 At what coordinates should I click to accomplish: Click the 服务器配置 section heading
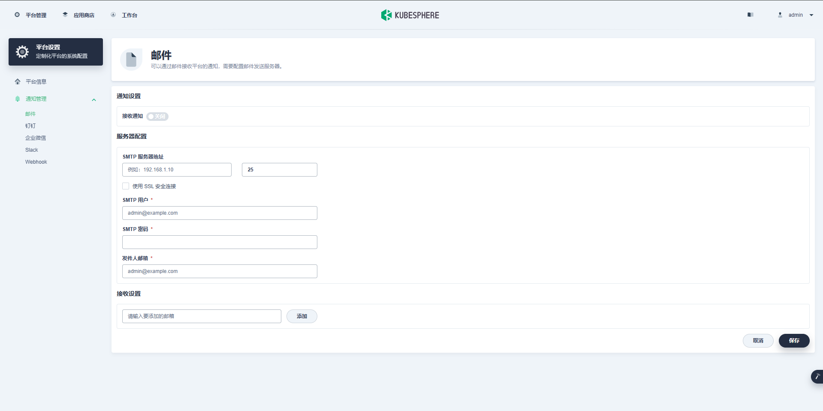click(132, 136)
